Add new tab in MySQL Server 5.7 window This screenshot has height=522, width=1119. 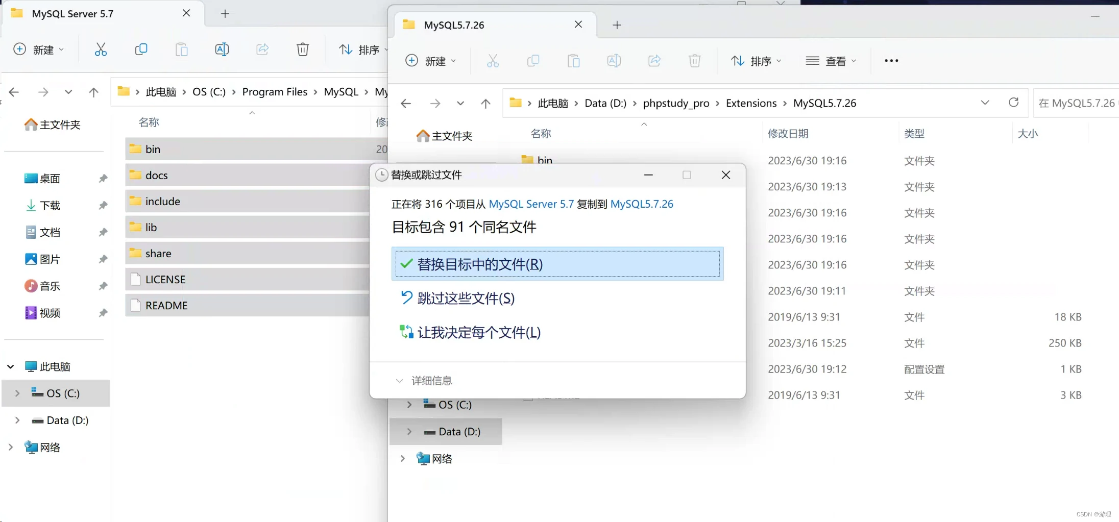coord(225,14)
